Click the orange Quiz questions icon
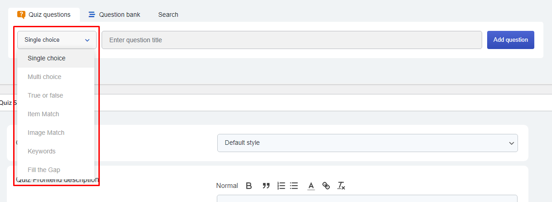Image resolution: width=552 pixels, height=202 pixels. [21, 15]
